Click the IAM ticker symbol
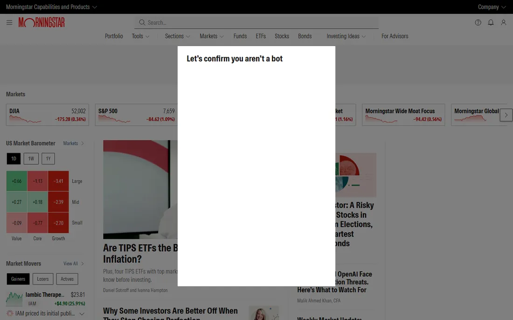This screenshot has width=513, height=320. click(x=32, y=304)
